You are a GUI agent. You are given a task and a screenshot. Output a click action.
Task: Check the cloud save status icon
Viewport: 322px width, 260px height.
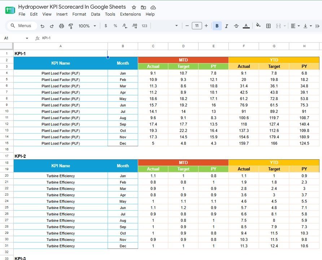tap(153, 8)
